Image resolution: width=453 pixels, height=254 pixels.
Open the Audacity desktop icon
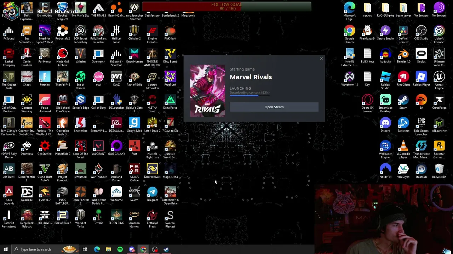pyautogui.click(x=385, y=56)
